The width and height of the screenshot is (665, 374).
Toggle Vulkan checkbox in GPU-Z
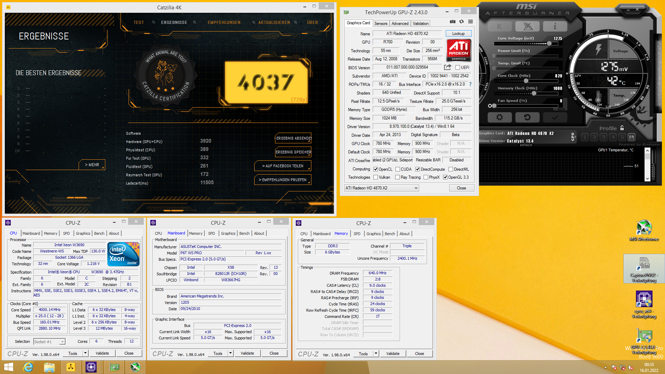375,177
